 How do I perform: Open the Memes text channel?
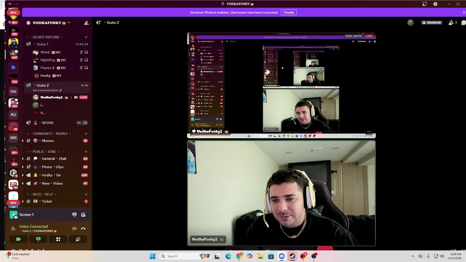(57, 141)
